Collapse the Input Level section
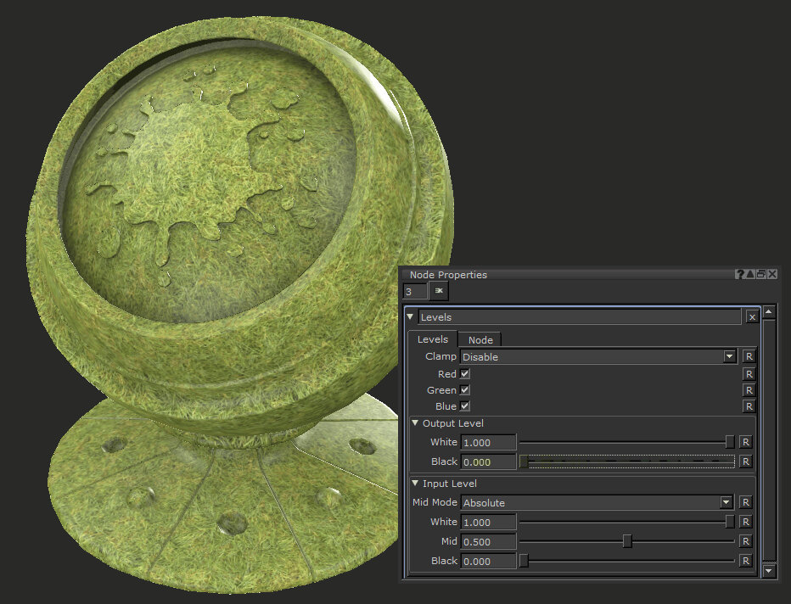This screenshot has width=791, height=604. pos(415,484)
